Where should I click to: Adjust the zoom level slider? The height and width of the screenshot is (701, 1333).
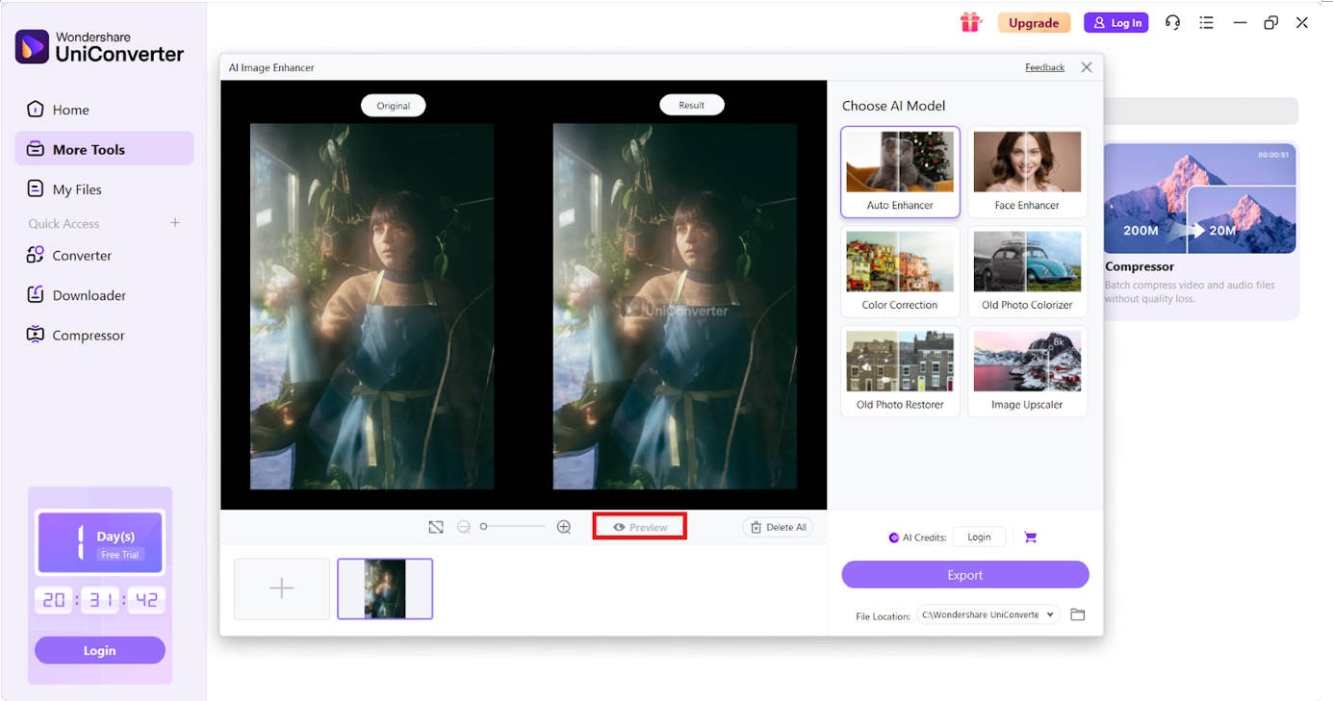pos(513,527)
